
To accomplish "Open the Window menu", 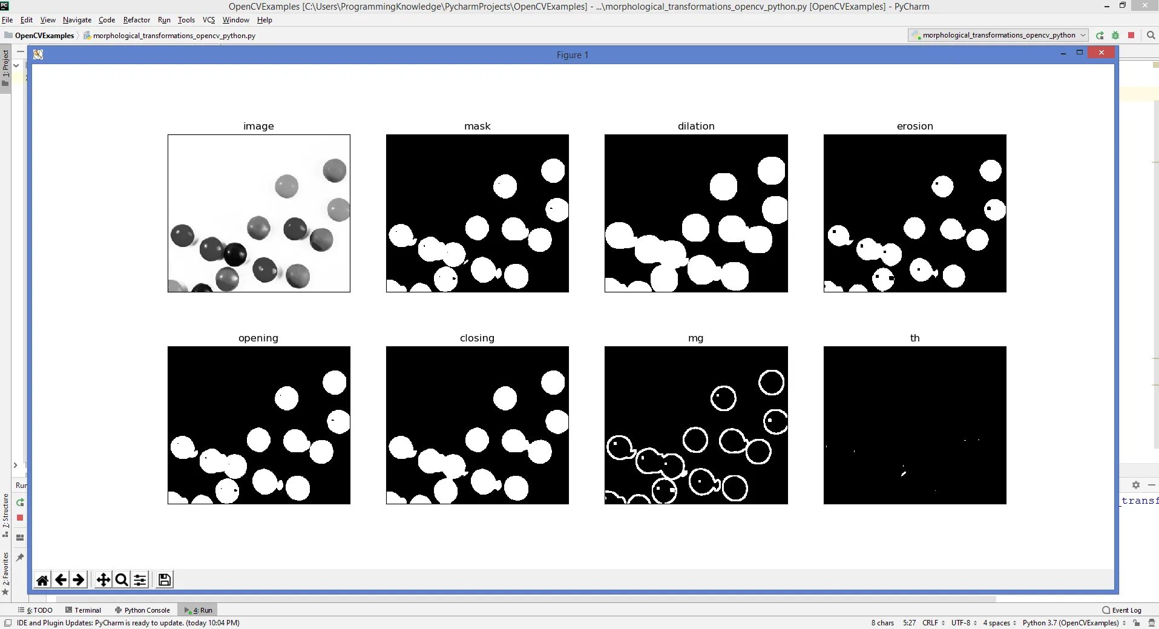I will [x=235, y=20].
